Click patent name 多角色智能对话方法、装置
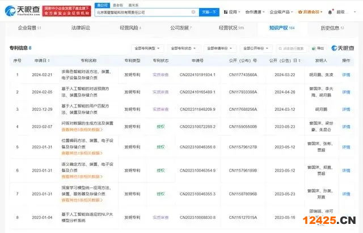The height and width of the screenshot is (233, 363). coord(86,74)
